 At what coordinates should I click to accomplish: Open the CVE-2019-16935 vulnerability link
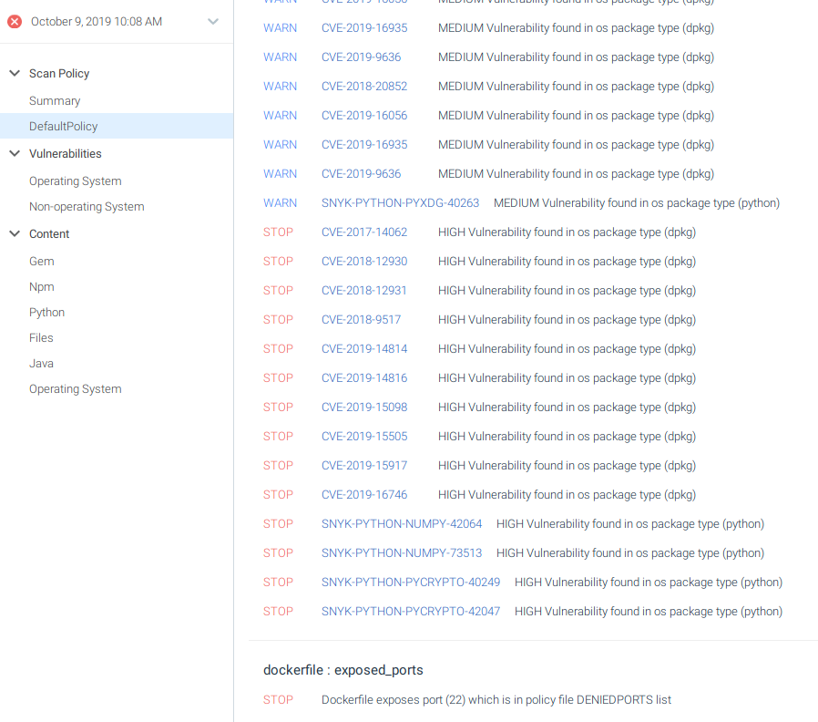point(364,27)
